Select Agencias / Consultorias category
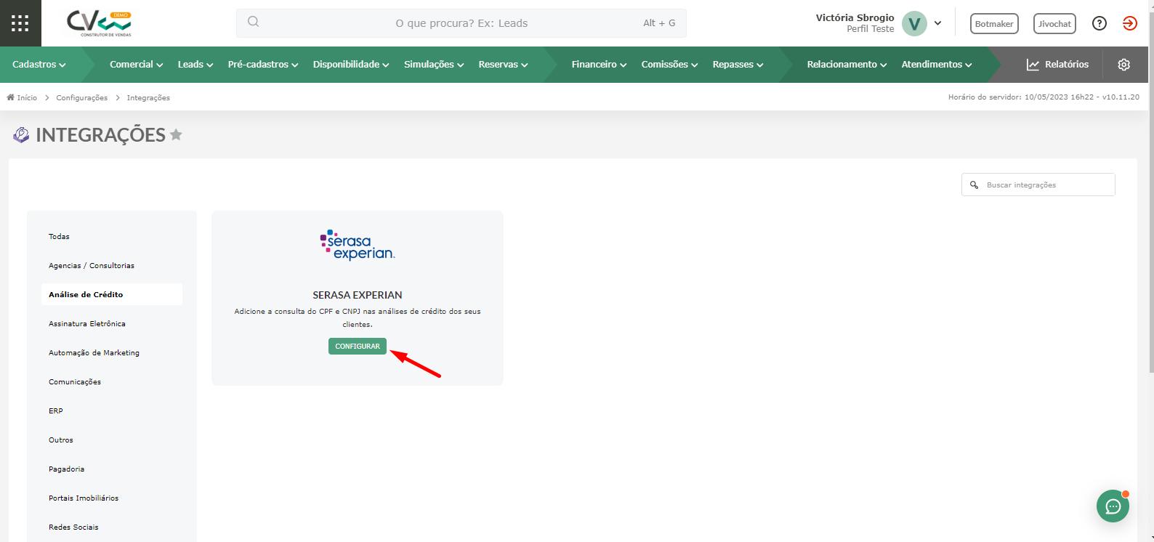 [x=112, y=265]
